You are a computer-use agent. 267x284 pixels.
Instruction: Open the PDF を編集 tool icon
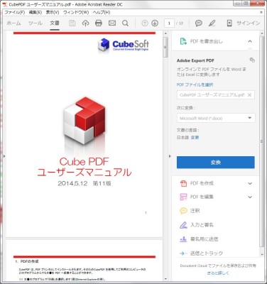pos(183,197)
